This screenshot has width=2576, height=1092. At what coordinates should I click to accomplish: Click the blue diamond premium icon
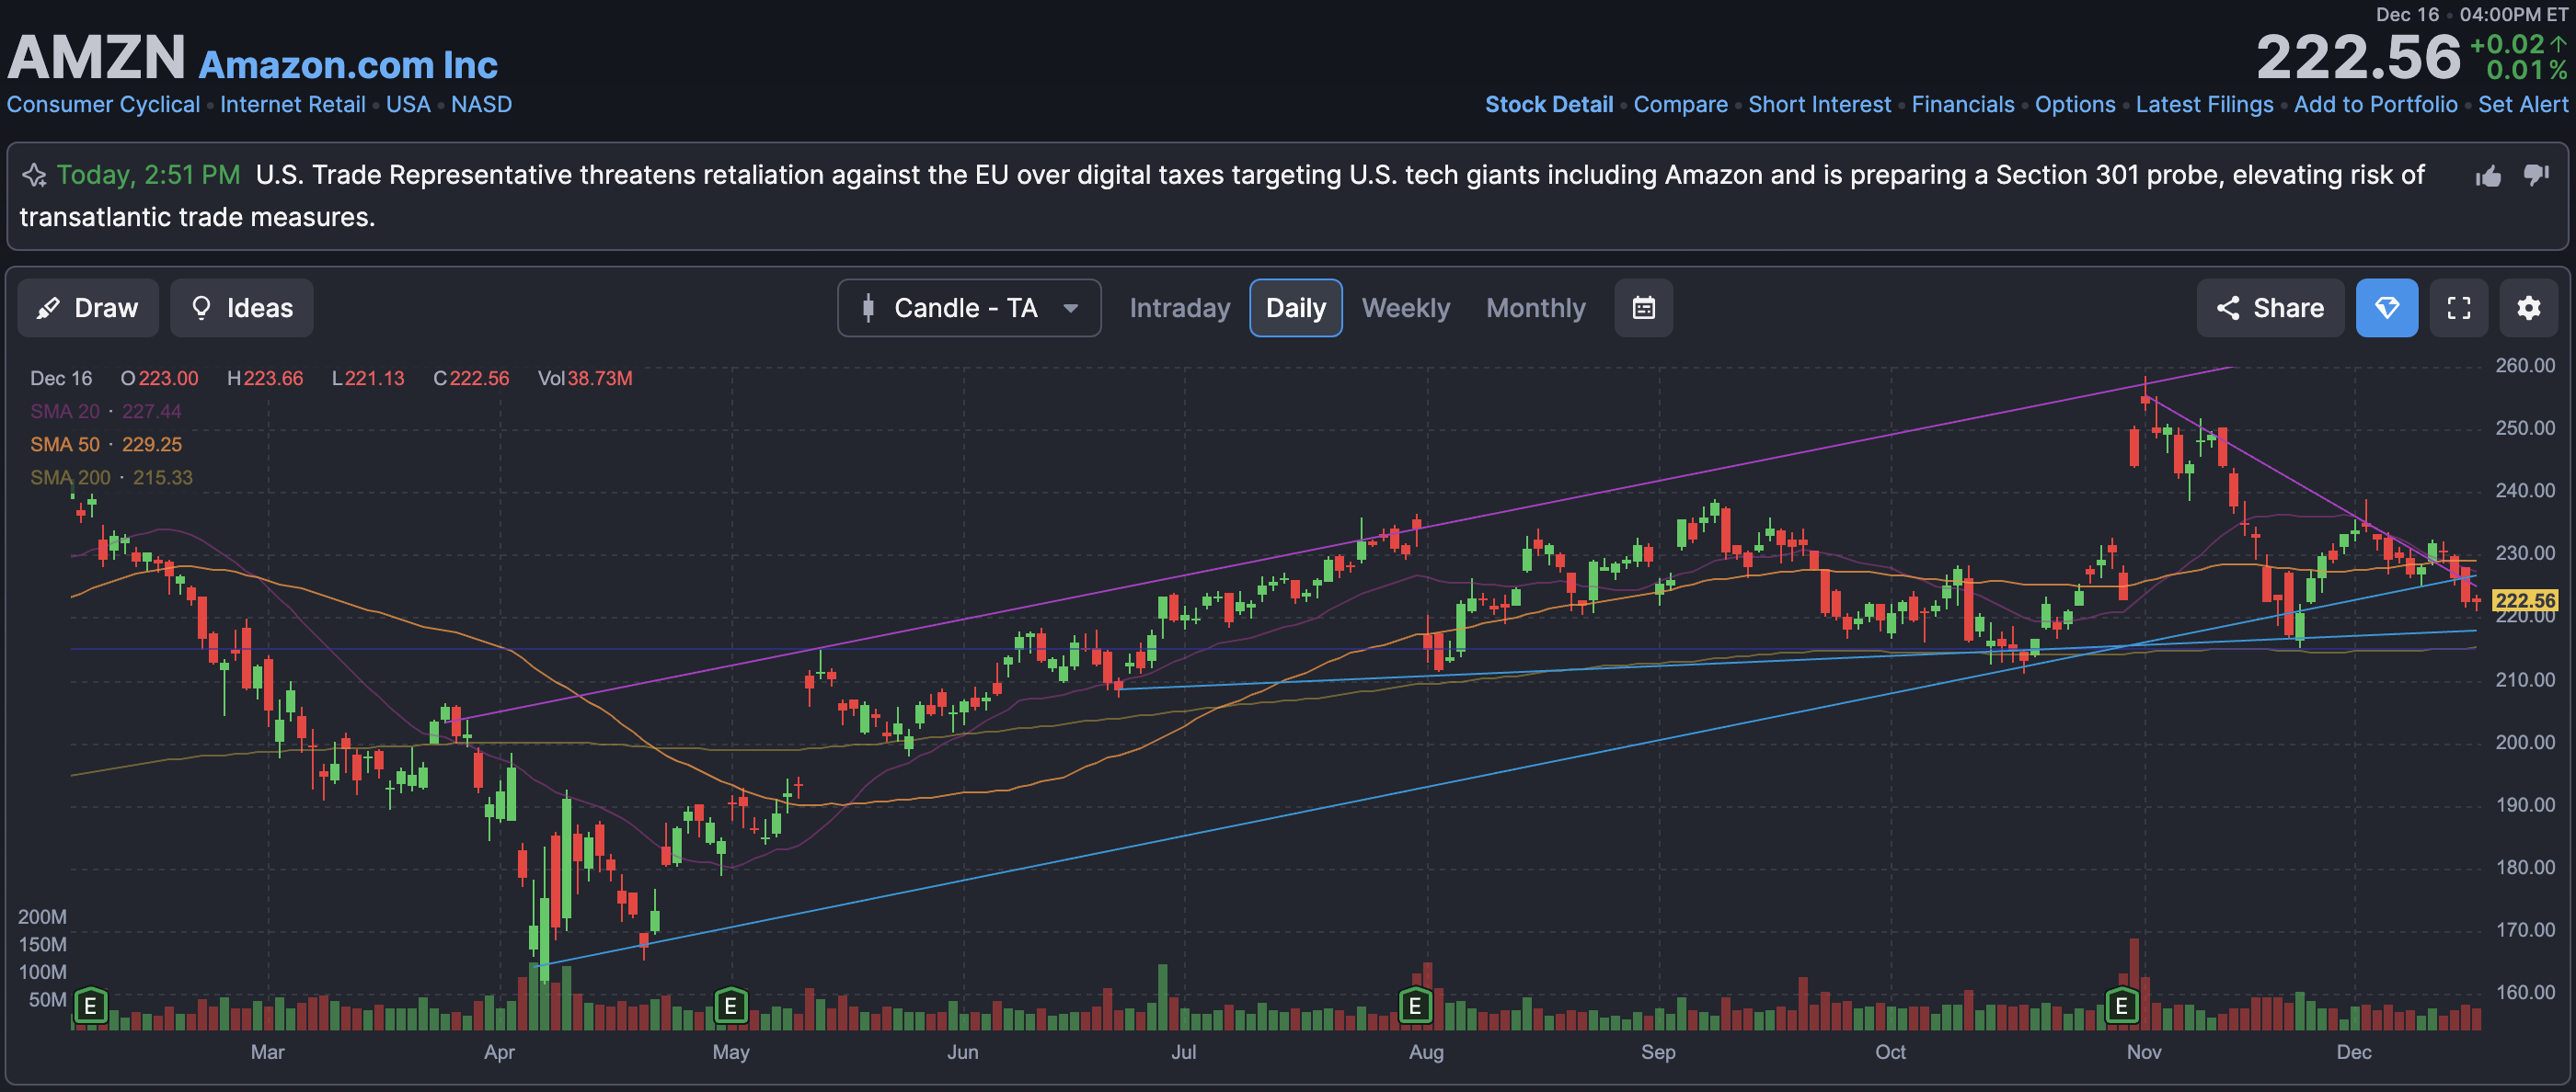(x=2386, y=308)
